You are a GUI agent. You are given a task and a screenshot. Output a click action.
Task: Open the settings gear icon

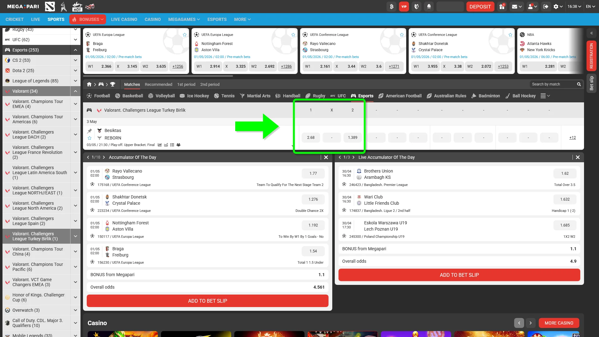[x=558, y=7]
